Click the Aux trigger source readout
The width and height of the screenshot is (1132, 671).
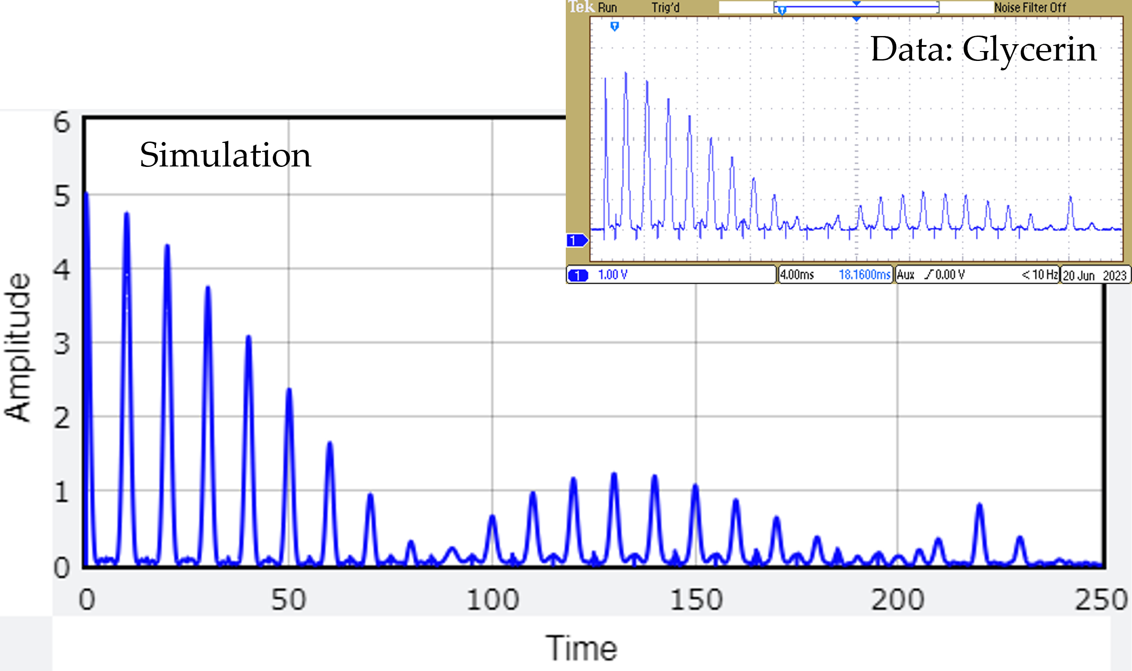click(905, 275)
